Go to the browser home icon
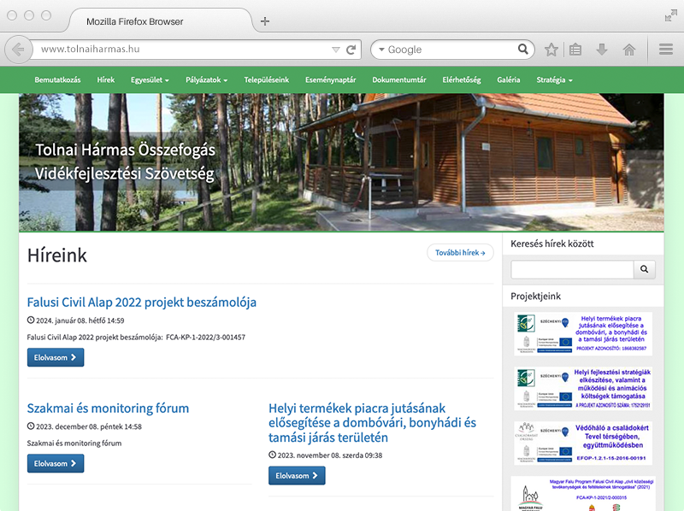The height and width of the screenshot is (511, 684). click(628, 50)
